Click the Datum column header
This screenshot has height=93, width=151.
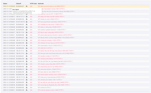[5, 4]
